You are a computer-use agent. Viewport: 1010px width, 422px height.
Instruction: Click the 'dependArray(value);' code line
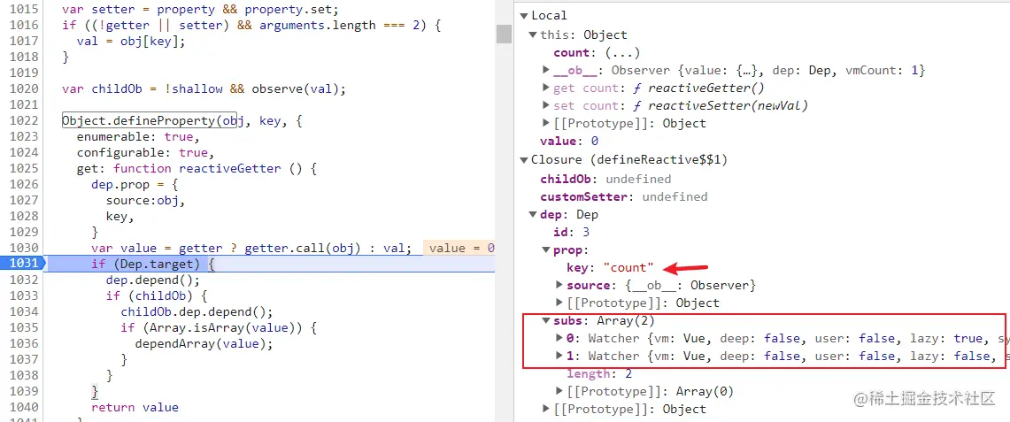(204, 343)
